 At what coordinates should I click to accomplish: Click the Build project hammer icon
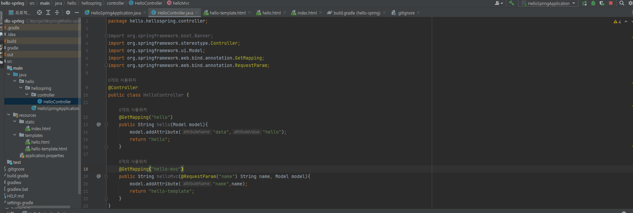[511, 3]
